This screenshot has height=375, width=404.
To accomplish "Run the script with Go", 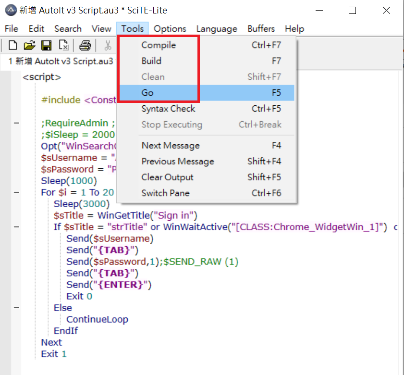I will [147, 92].
